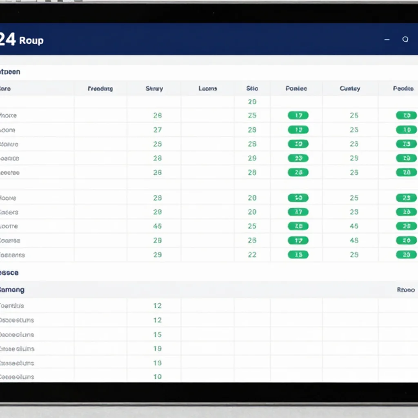Viewport: 418px width, 418px height.
Task: Click the Peoite badge in the Tostanss row
Action: (x=406, y=255)
